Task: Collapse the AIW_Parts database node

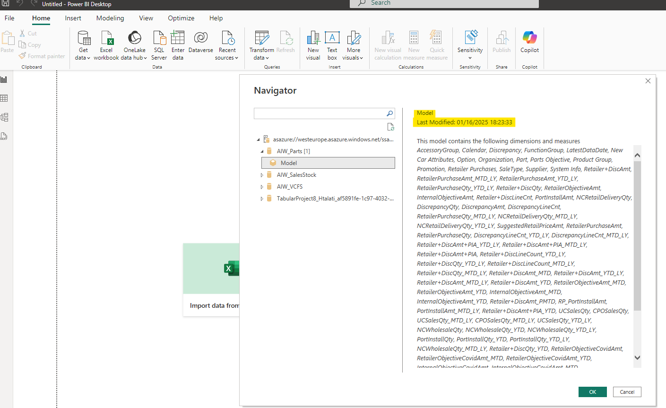Action: coord(262,151)
